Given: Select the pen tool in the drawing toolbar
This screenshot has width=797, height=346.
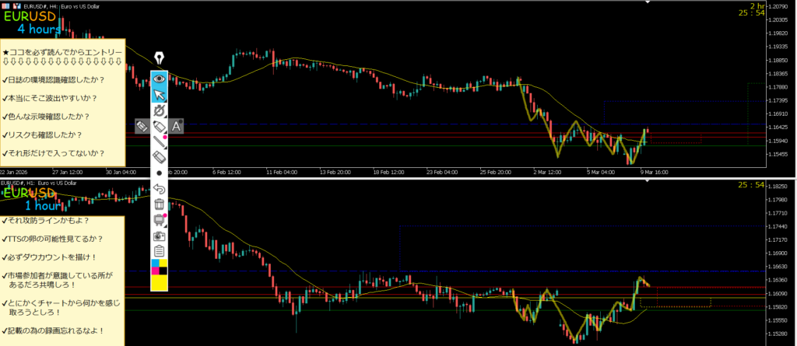Looking at the screenshot, I should click(x=160, y=126).
